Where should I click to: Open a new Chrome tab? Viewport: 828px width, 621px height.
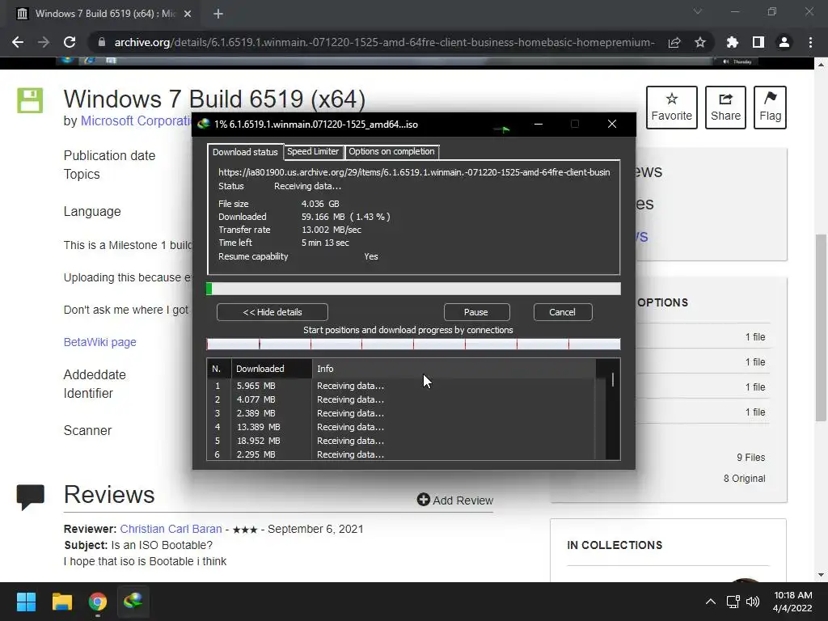click(218, 14)
